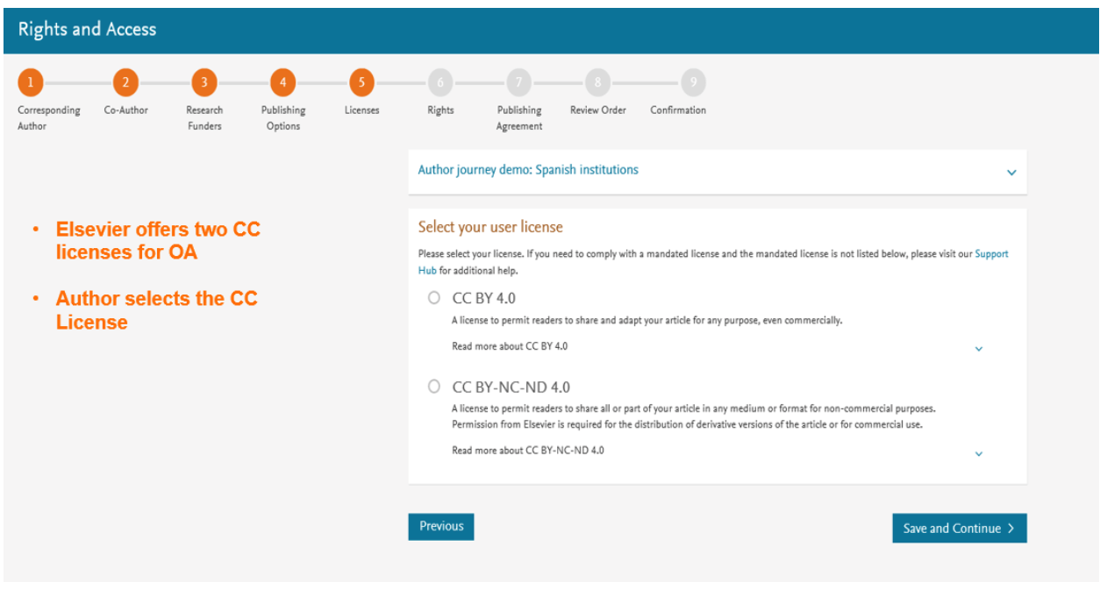Image resolution: width=1100 pixels, height=589 pixels.
Task: Open the Rights step circle
Action: point(439,82)
